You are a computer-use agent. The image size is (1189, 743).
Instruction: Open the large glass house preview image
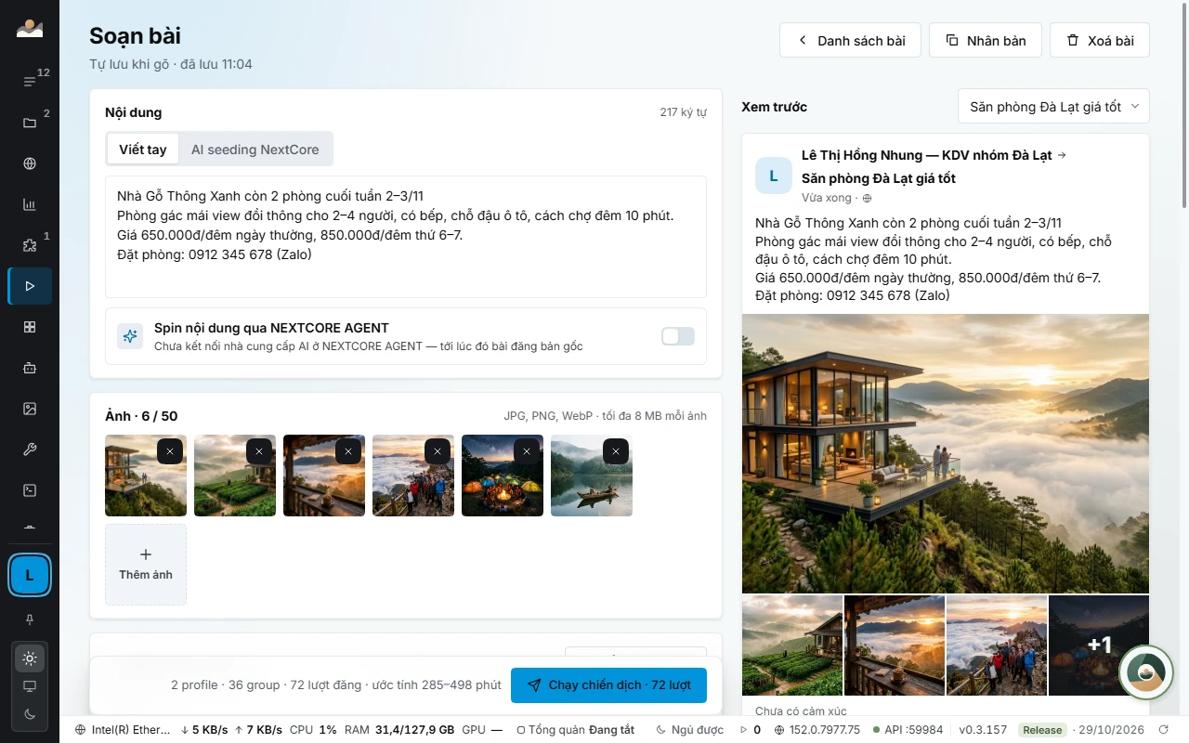pos(946,453)
